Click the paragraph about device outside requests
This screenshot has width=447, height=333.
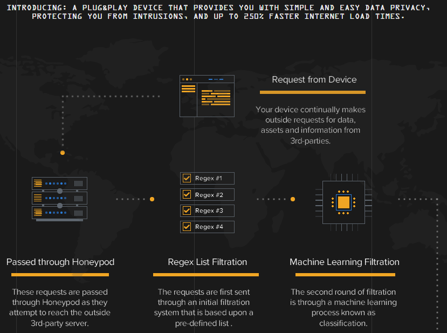pyautogui.click(x=311, y=125)
